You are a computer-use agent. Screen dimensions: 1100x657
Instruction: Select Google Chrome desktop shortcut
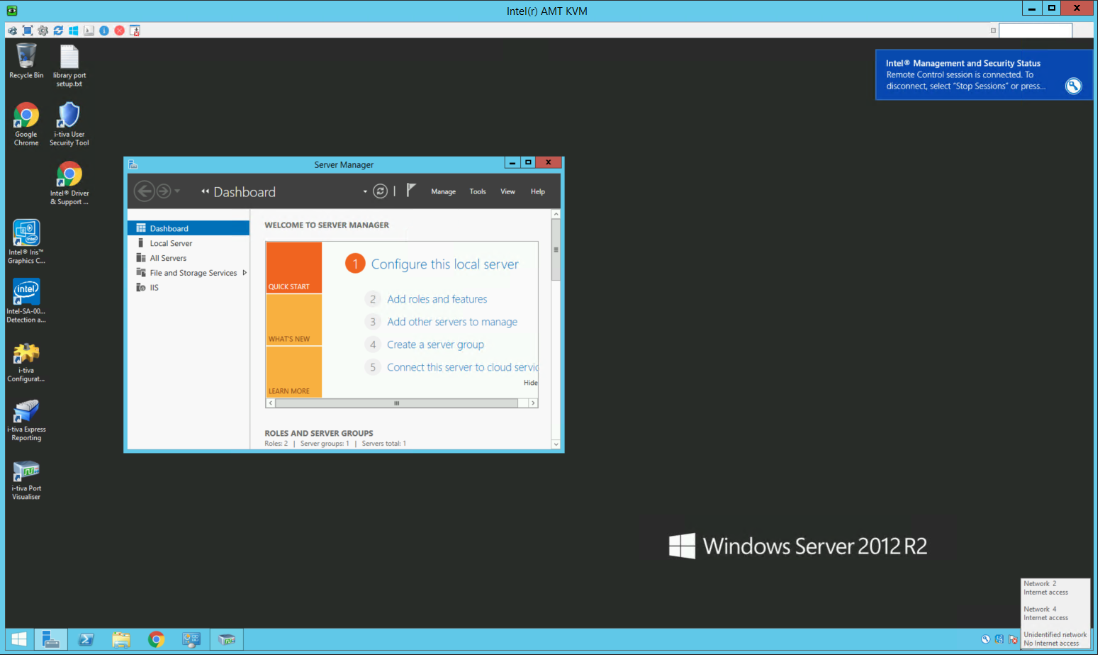(x=26, y=124)
